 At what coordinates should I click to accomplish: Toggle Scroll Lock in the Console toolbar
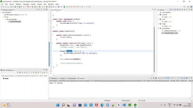161,78
